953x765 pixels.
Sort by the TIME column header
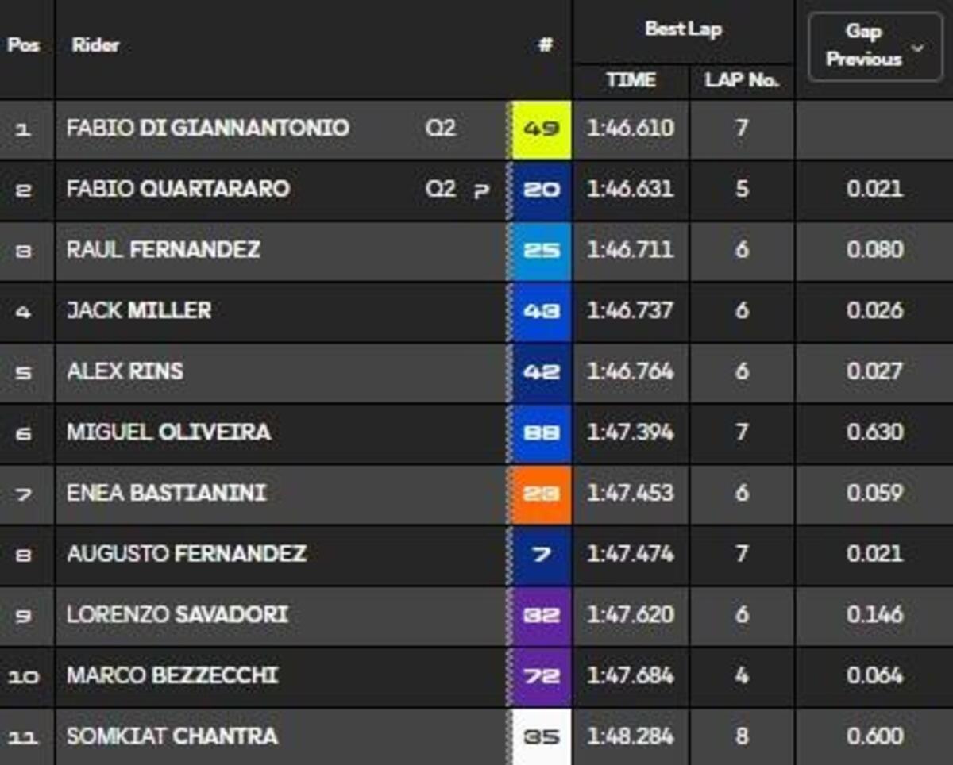(x=631, y=81)
